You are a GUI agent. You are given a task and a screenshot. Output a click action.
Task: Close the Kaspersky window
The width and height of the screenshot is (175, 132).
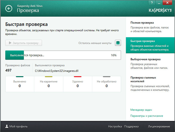[x=167, y=3]
